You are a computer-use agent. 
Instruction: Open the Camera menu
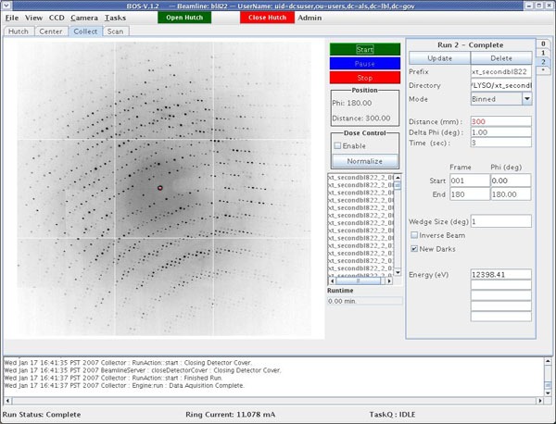point(84,18)
